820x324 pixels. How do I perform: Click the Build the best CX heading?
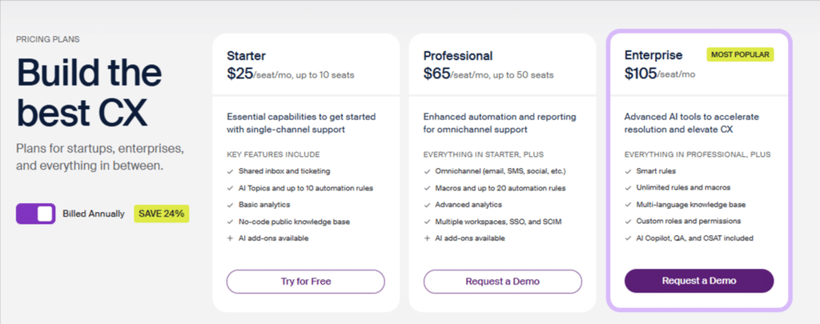coord(90,93)
